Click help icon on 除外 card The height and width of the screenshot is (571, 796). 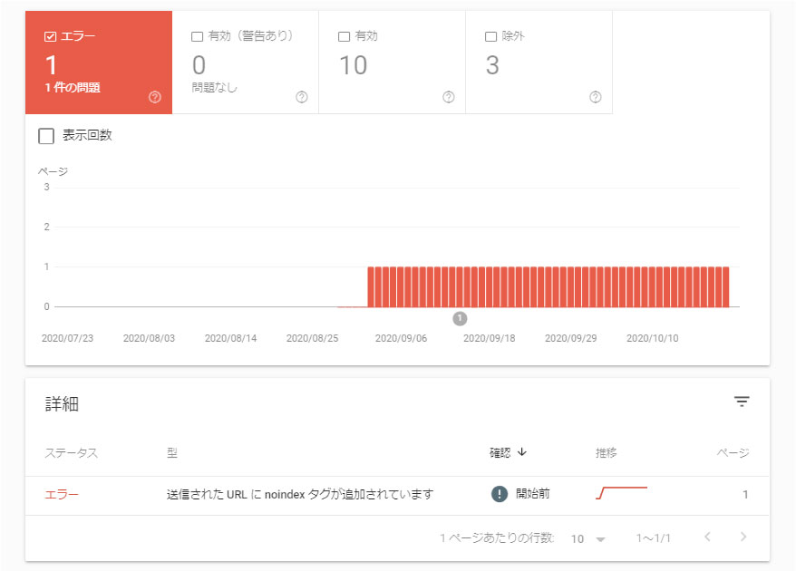pyautogui.click(x=596, y=97)
